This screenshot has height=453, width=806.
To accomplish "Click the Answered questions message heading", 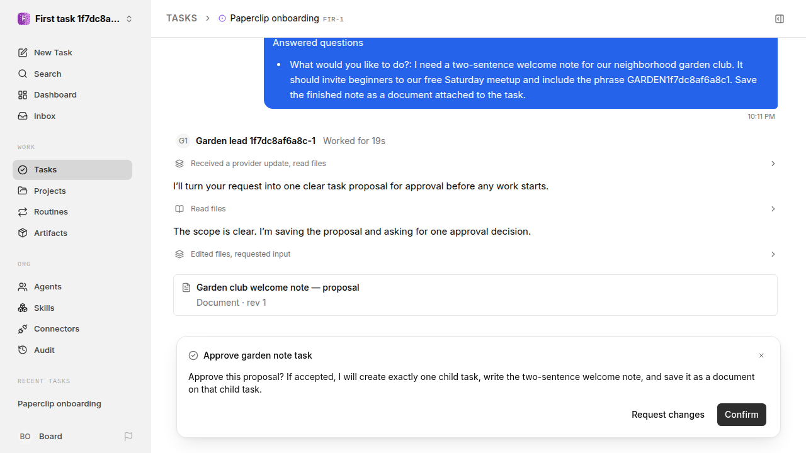I will (x=318, y=43).
